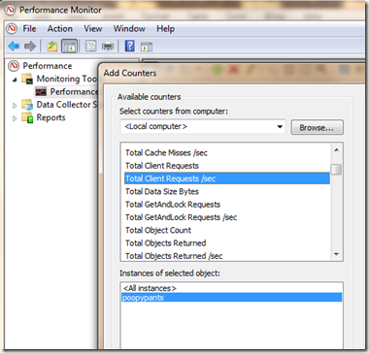Click the Monitoring Tools folder icon

coord(28,79)
